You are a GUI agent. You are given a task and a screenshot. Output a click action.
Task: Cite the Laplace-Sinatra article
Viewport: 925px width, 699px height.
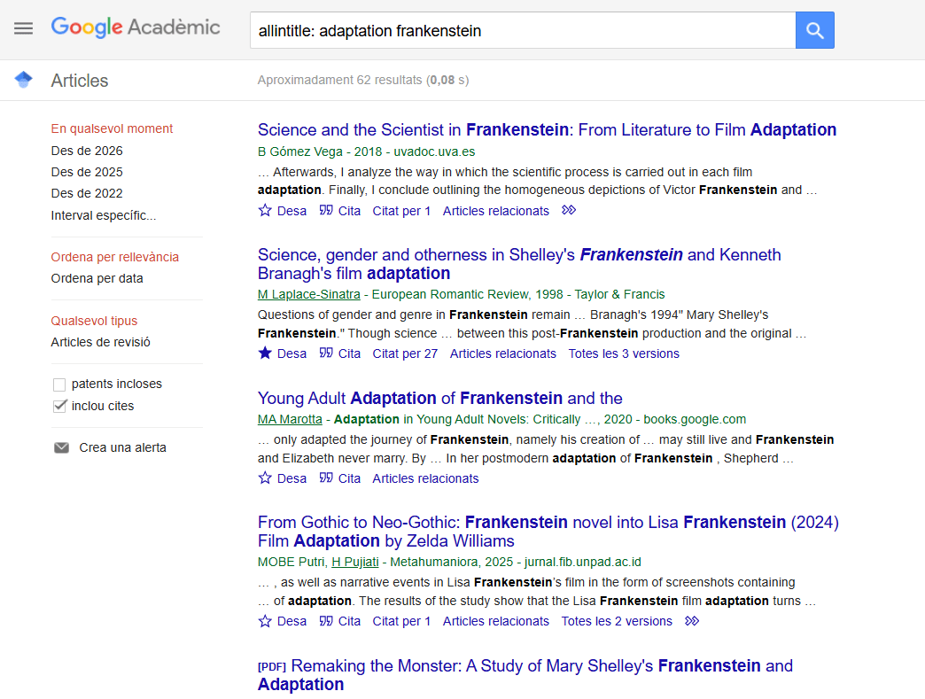340,353
